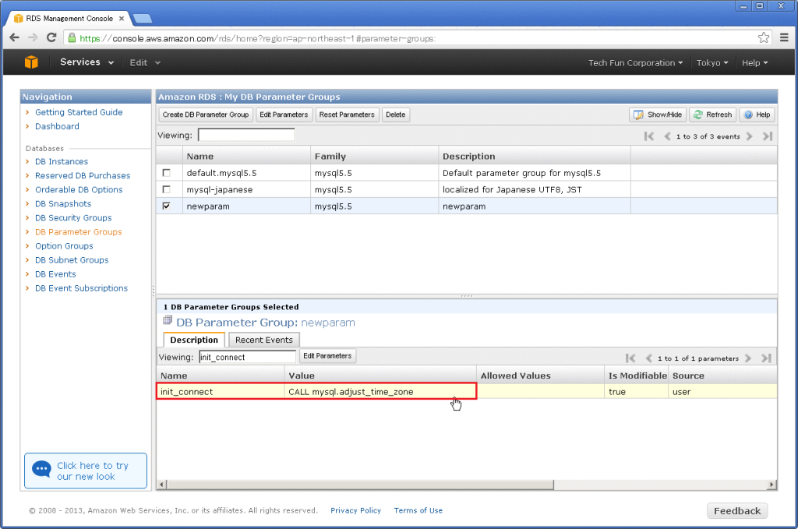
Task: Open the Terms of Use link
Action: (418, 510)
